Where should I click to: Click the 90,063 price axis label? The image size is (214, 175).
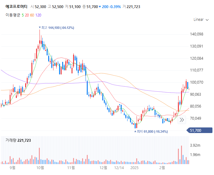tap(196, 94)
